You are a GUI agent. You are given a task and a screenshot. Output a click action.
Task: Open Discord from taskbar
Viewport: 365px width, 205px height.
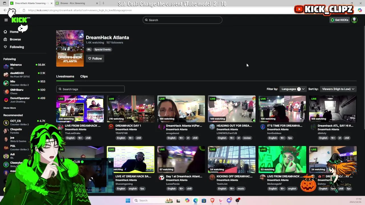pos(229,200)
